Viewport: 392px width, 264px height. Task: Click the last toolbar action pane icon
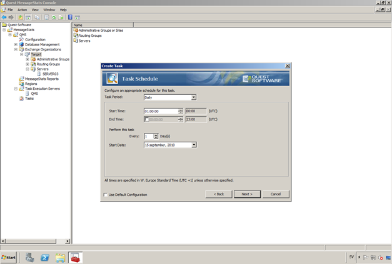coord(78,17)
